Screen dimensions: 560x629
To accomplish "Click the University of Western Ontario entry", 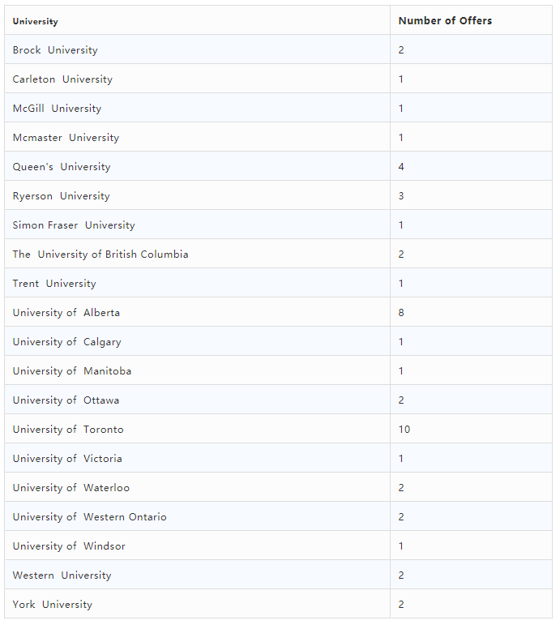I will point(90,517).
